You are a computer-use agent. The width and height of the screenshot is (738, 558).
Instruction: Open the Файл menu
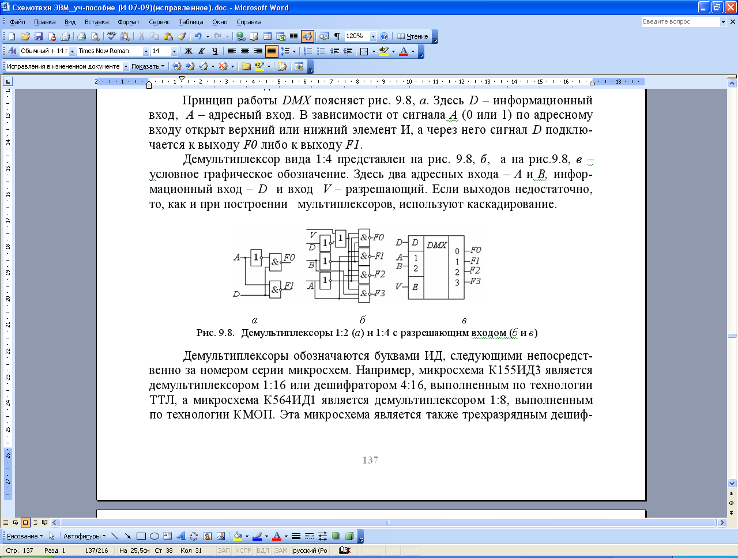17,22
